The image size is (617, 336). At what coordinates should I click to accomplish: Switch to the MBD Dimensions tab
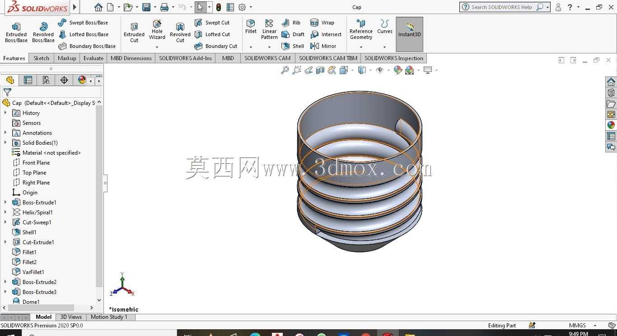pyautogui.click(x=131, y=58)
